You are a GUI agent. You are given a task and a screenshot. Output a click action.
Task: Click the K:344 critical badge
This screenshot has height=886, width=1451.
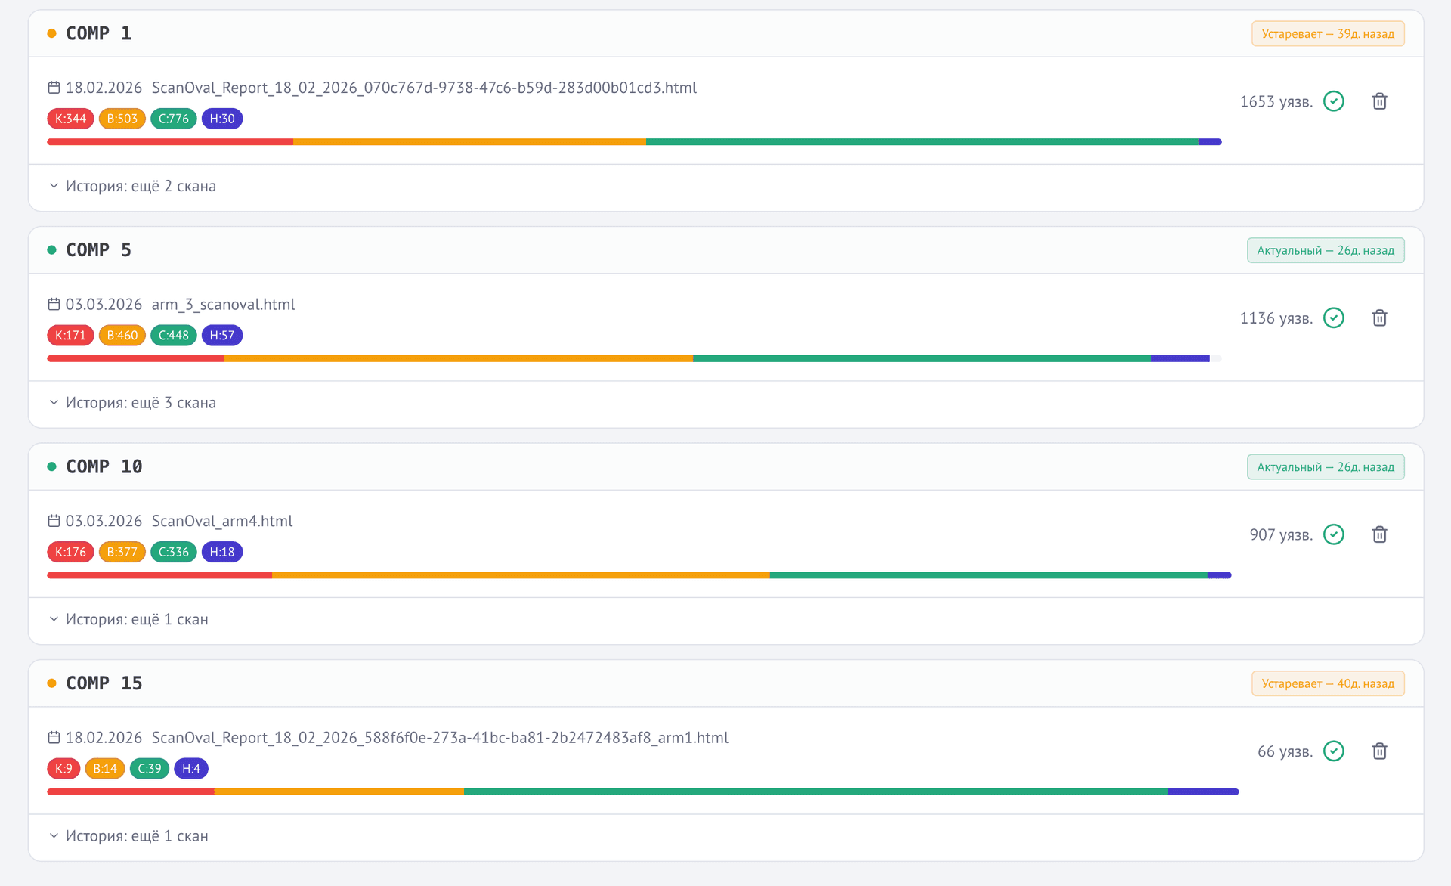tap(70, 119)
